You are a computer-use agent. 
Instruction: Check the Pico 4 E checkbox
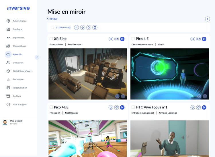coord(133,39)
